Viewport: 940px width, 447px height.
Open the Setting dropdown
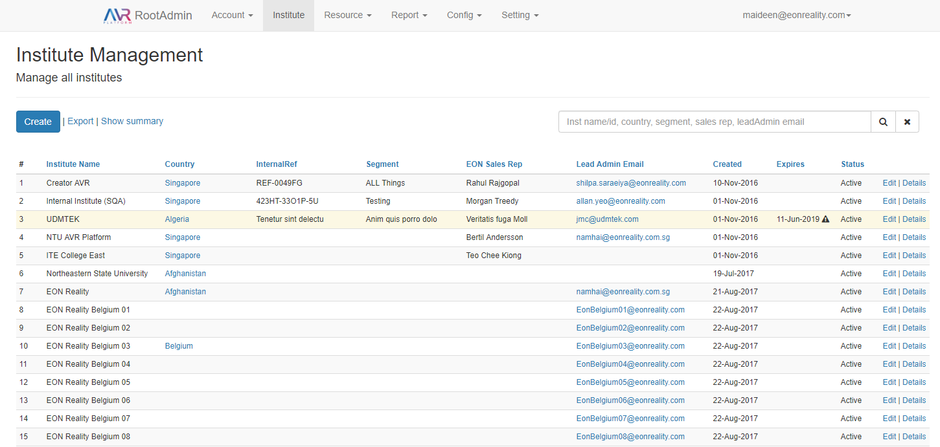click(x=520, y=16)
